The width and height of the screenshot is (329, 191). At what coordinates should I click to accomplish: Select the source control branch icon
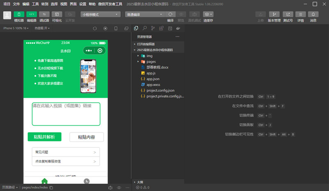pos(153,28)
